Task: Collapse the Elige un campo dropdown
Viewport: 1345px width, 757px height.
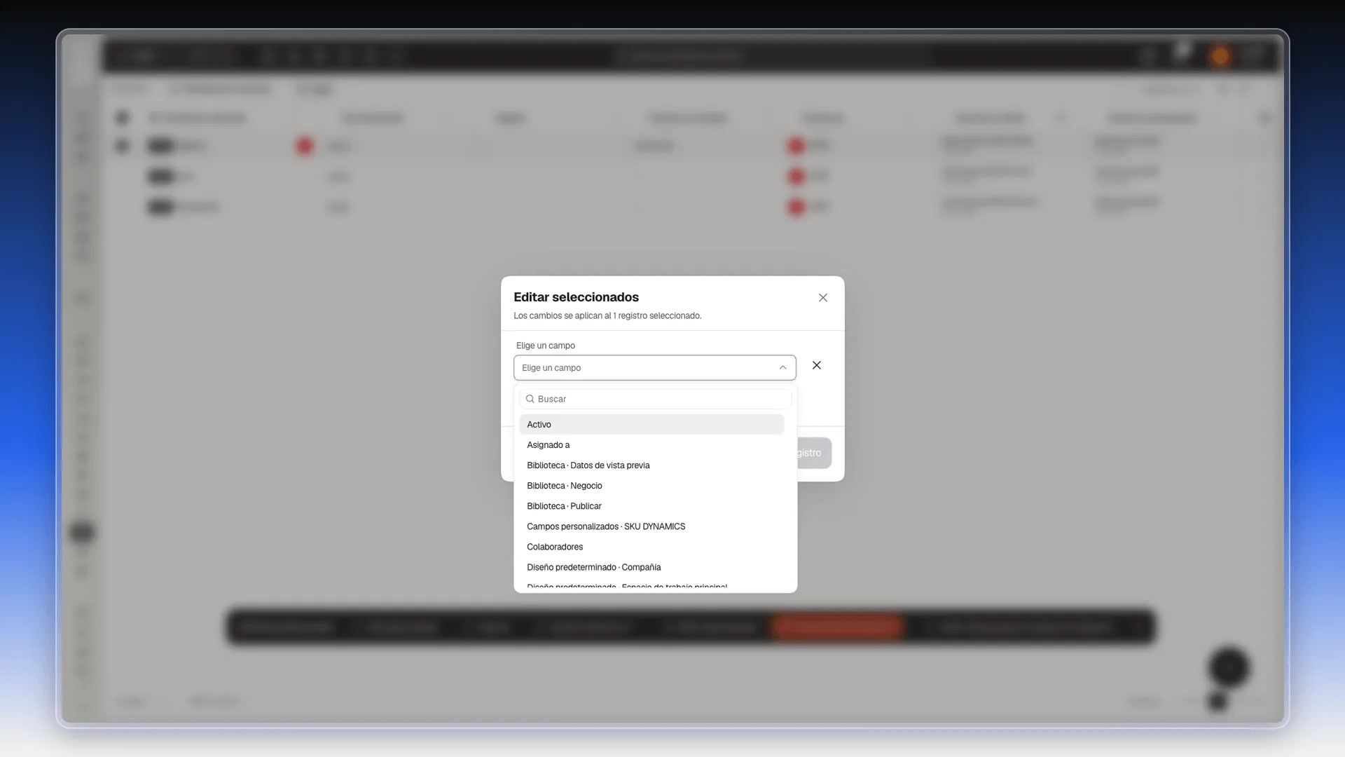Action: click(655, 368)
